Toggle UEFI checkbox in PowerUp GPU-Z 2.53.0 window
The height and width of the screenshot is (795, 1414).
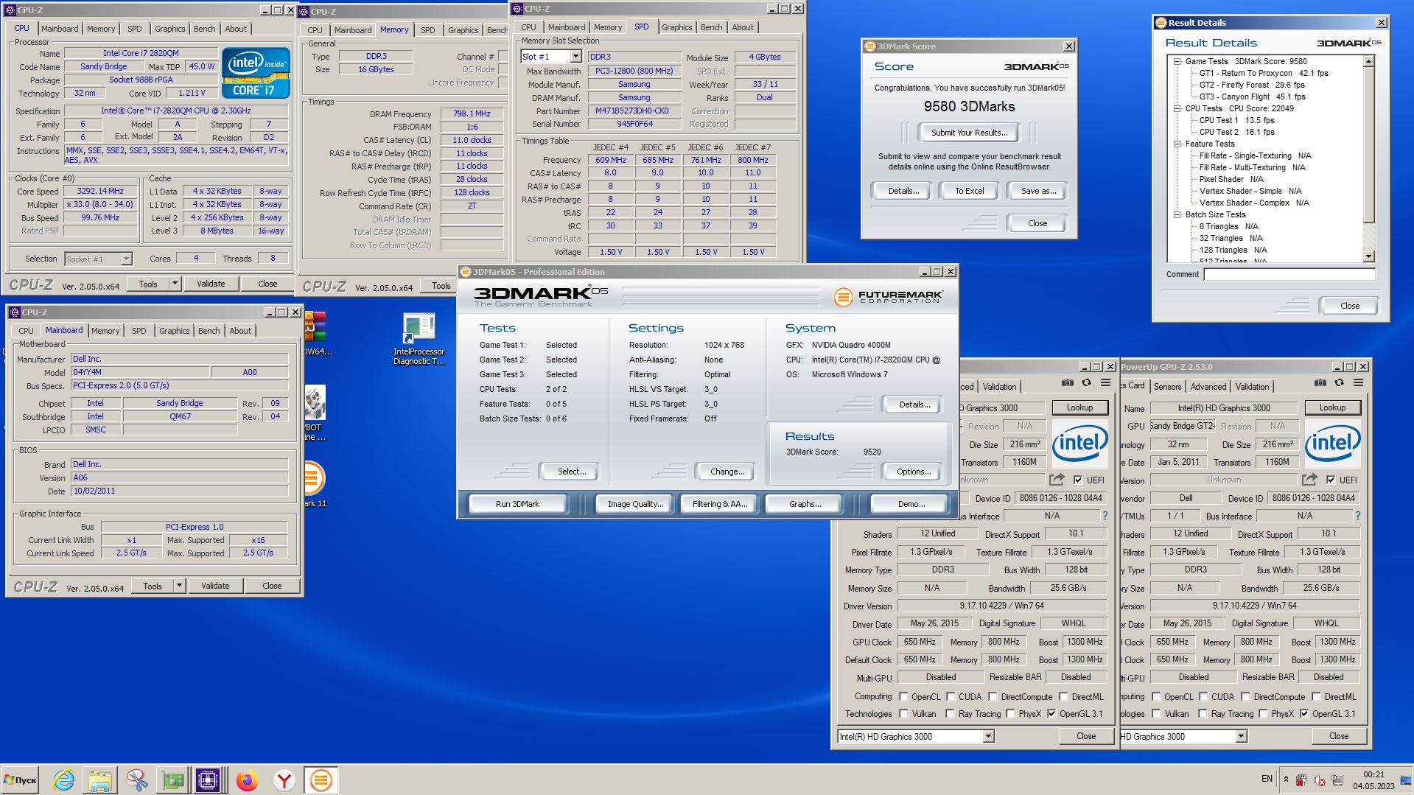[1331, 480]
